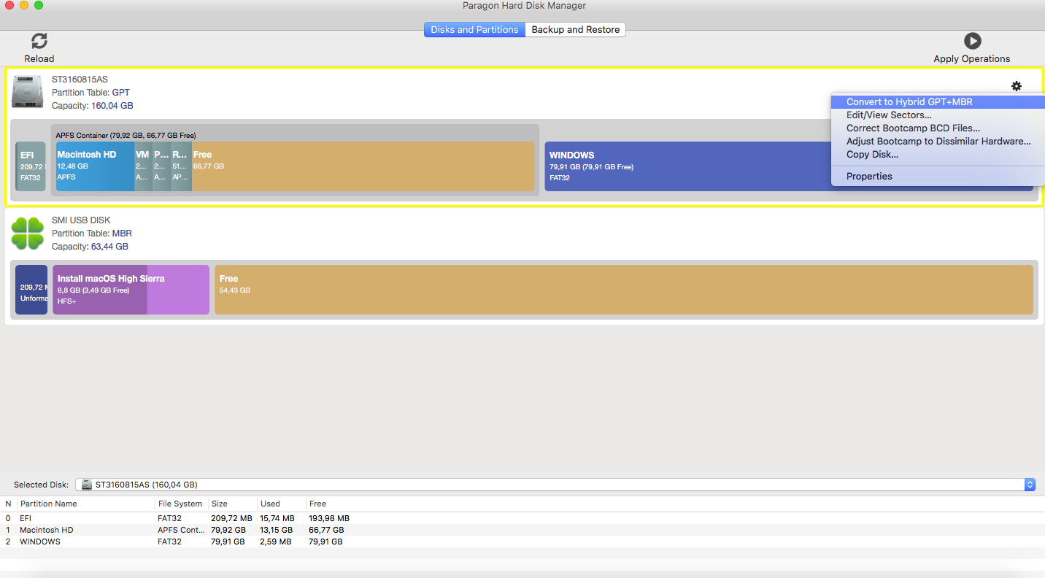Viewport: 1045px width, 578px height.
Task: Open Properties from the context menu
Action: (868, 177)
